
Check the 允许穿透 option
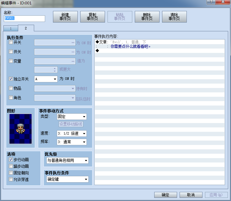click(x=11, y=179)
